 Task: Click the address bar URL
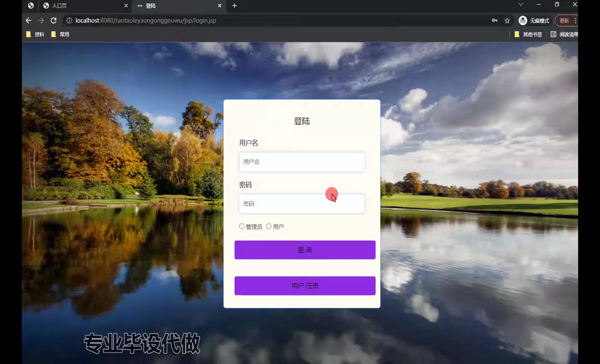tap(146, 21)
